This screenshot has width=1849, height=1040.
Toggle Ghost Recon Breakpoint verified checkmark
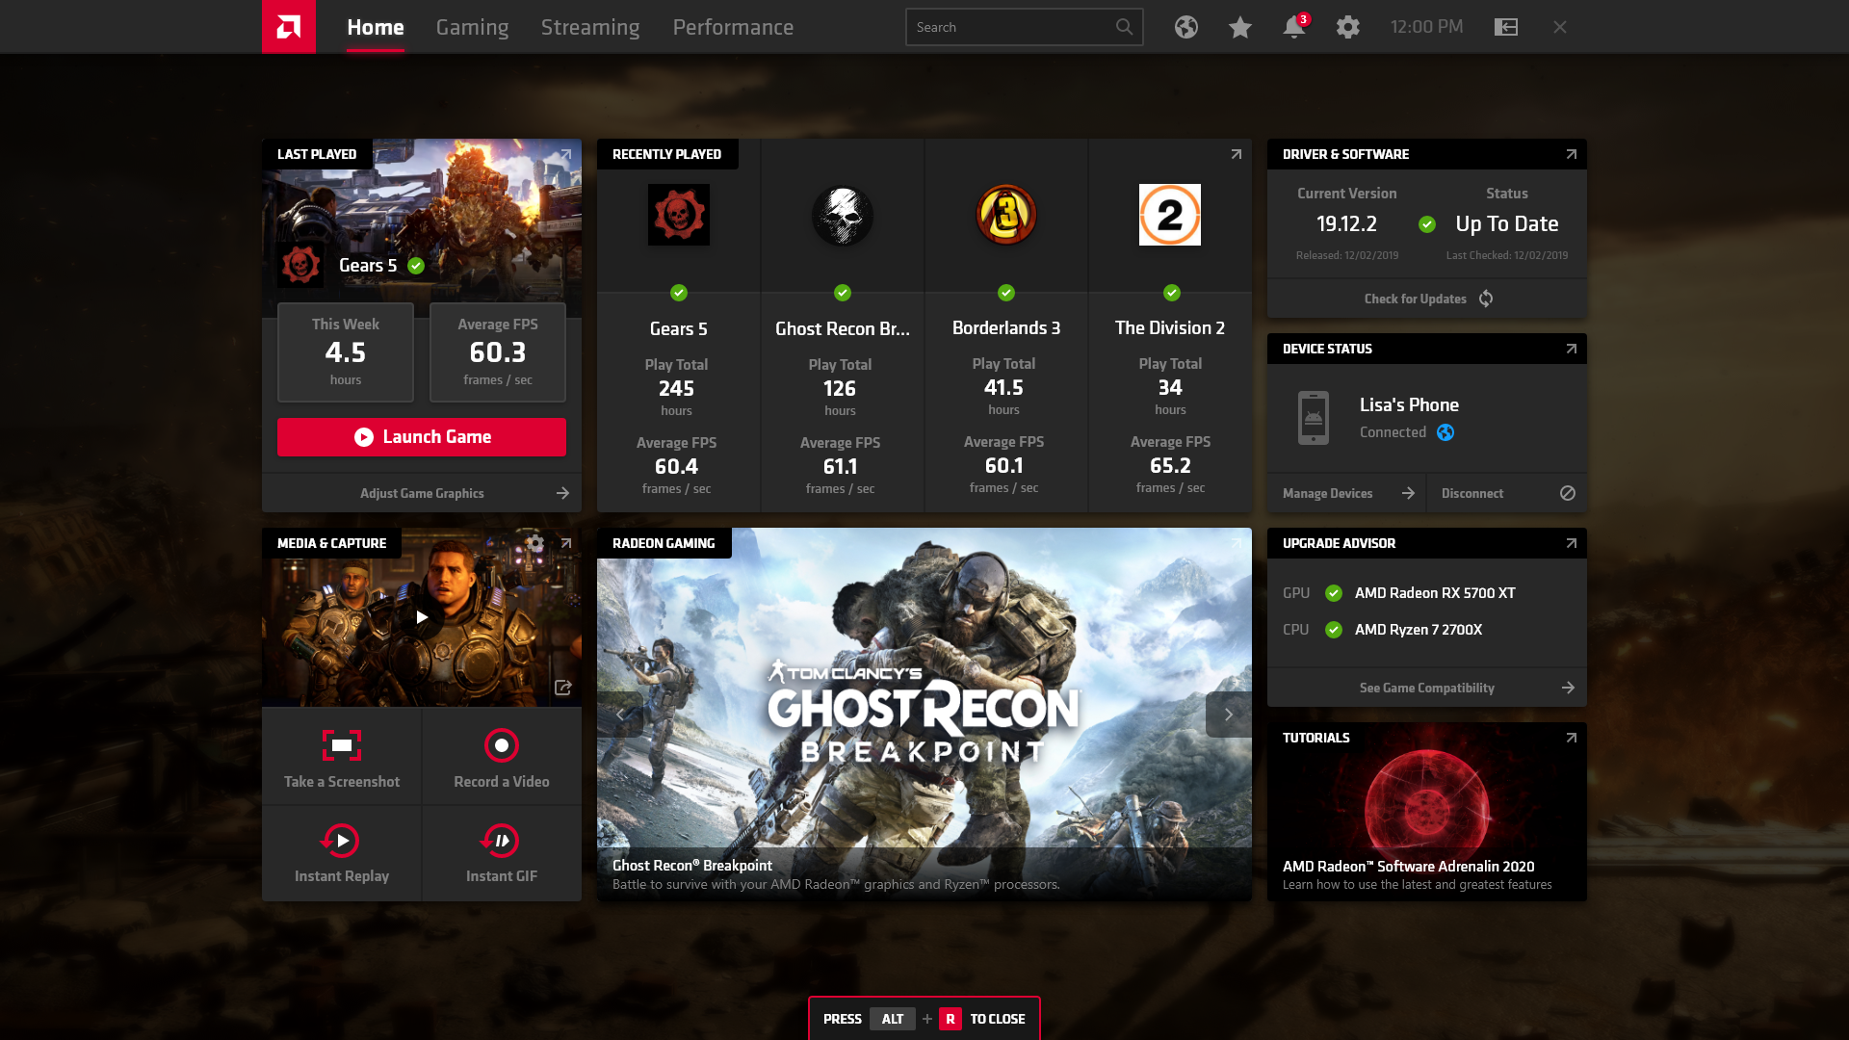841,292
